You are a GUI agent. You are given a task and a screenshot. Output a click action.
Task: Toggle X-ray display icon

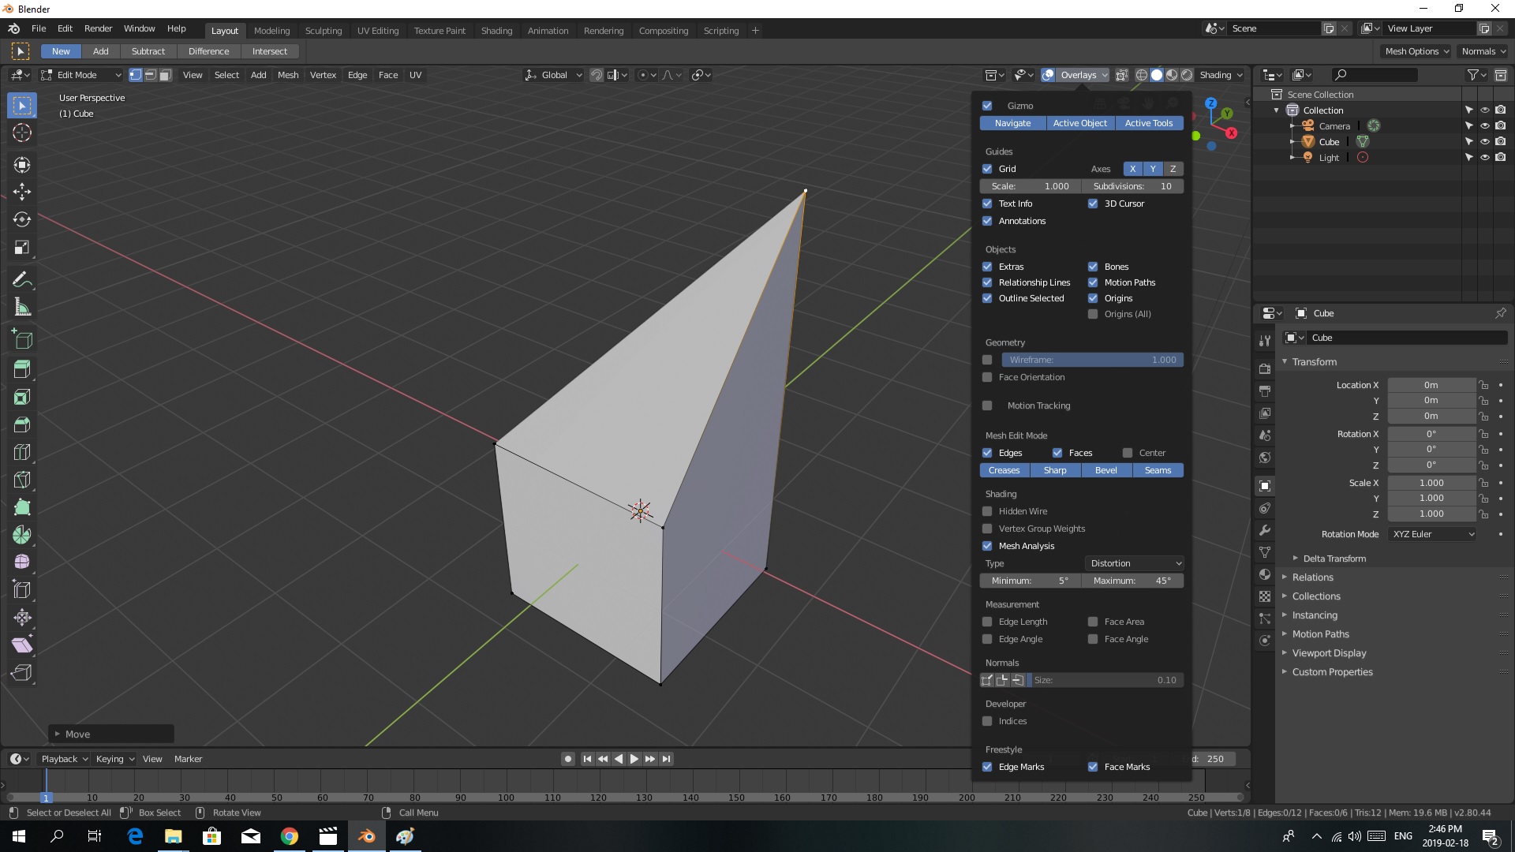(1121, 75)
